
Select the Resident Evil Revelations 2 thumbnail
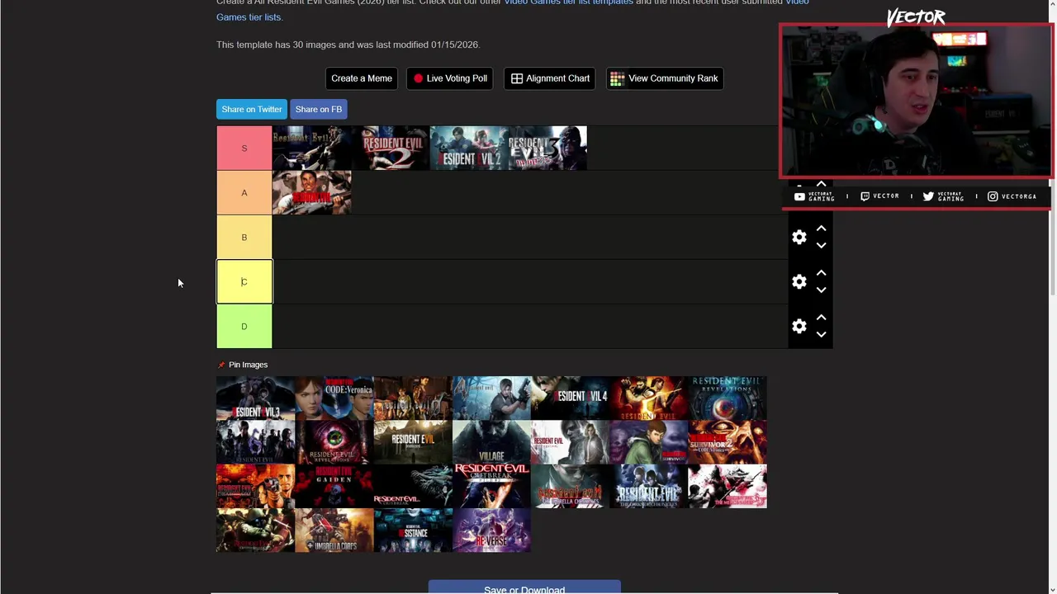[x=334, y=442]
